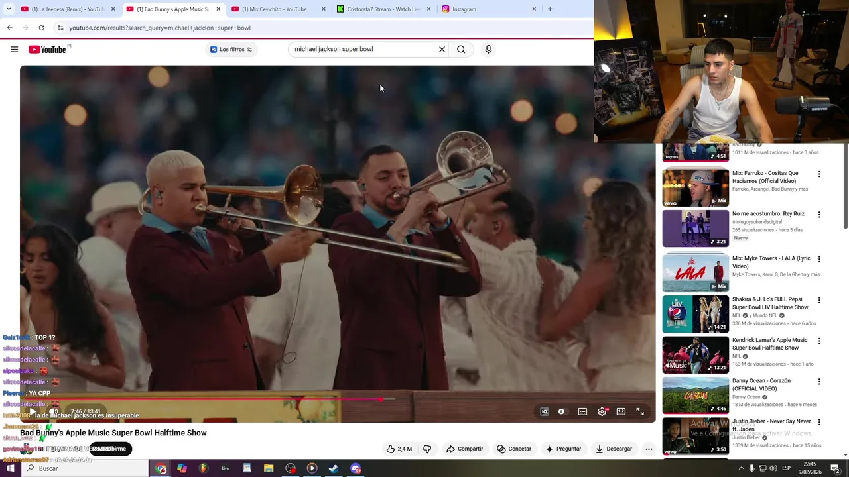Click the Preguntar button
Viewport: 849px width, 477px height.
tap(563, 449)
